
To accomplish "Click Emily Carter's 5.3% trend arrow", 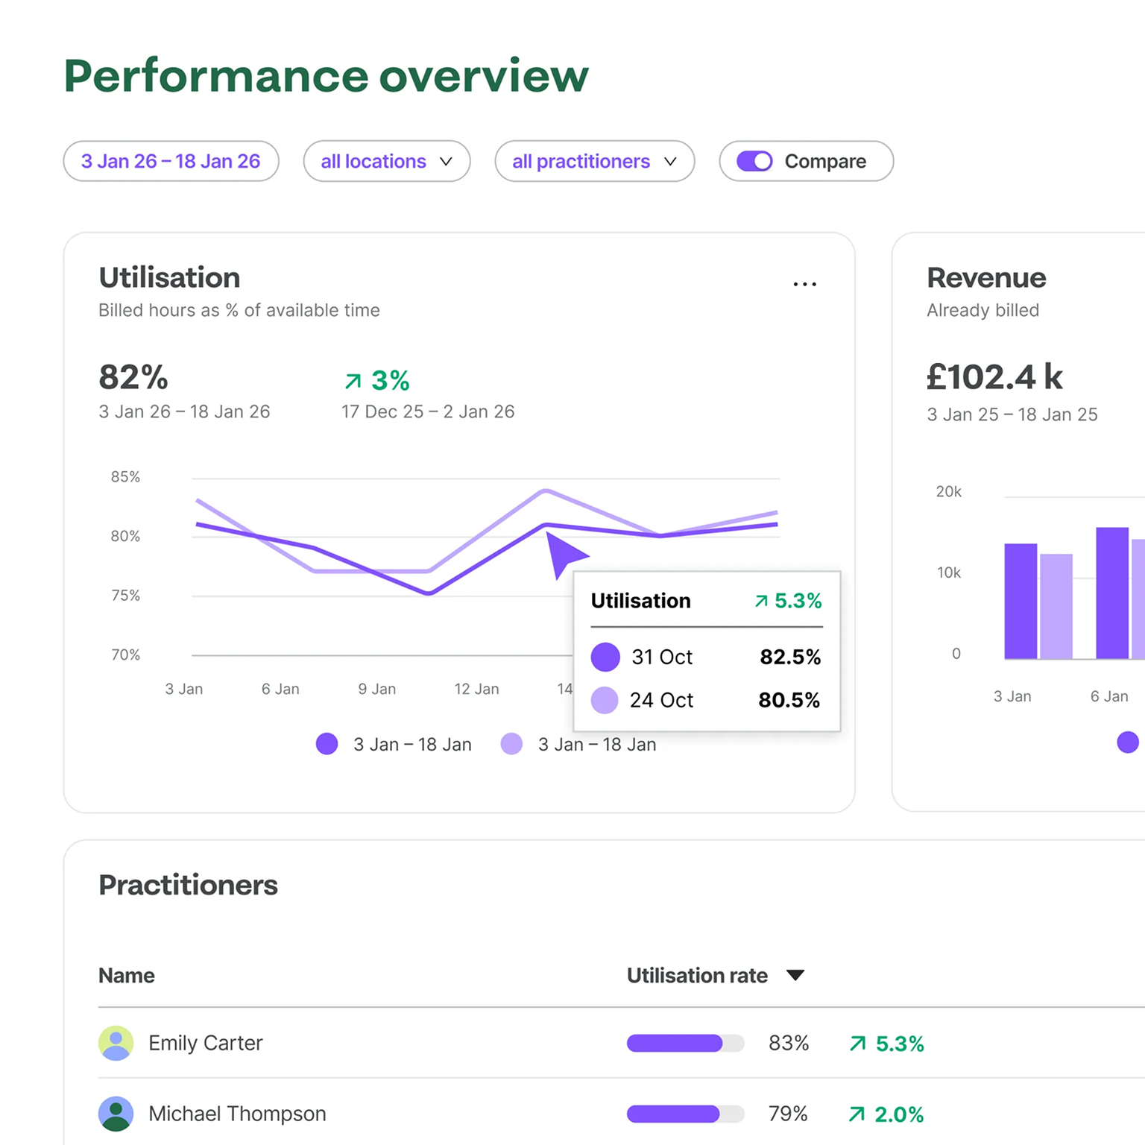I will pyautogui.click(x=858, y=1044).
